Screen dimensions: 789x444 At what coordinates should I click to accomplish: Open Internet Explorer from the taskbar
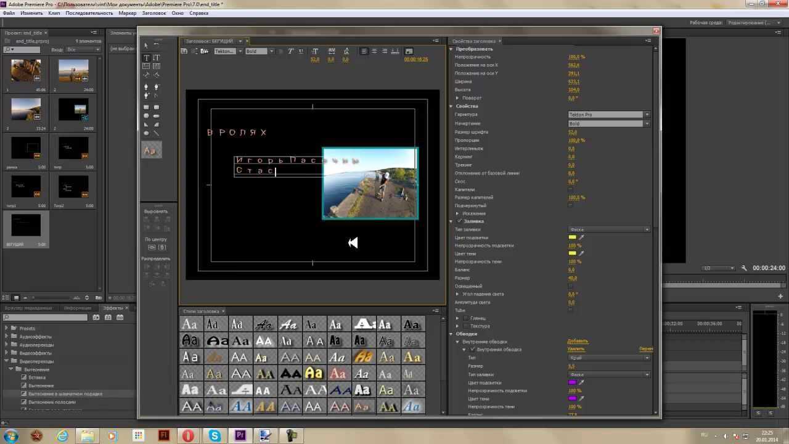coord(62,435)
